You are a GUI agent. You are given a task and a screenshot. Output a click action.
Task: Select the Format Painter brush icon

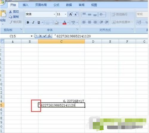[x=11, y=22]
